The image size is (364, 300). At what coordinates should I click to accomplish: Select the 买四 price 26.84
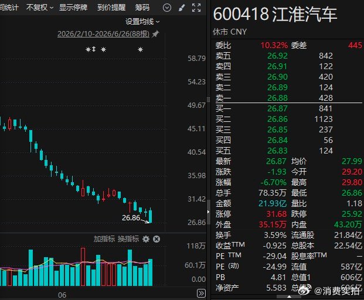coord(277,141)
